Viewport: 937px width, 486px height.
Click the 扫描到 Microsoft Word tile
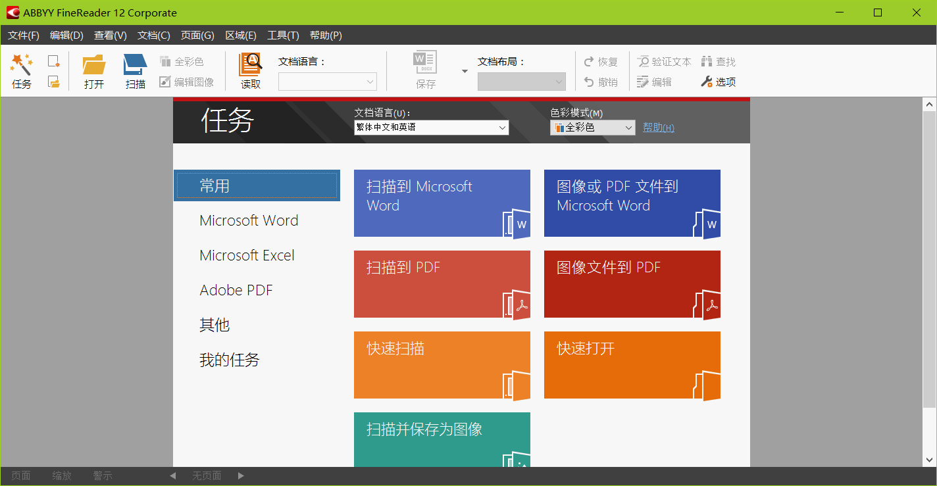click(442, 203)
